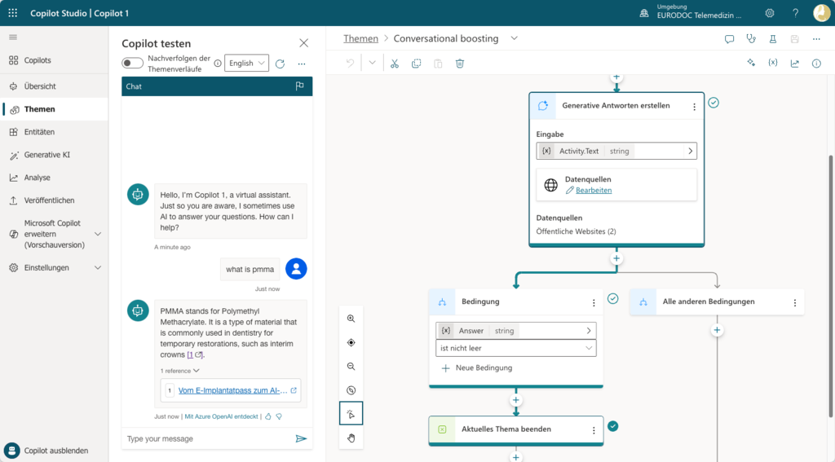Select the hand pan tool
835x462 pixels.
[351, 438]
